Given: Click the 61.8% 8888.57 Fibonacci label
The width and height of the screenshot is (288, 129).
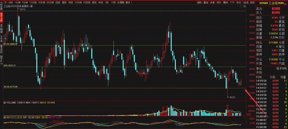Looking at the screenshot, I should click(10, 44).
